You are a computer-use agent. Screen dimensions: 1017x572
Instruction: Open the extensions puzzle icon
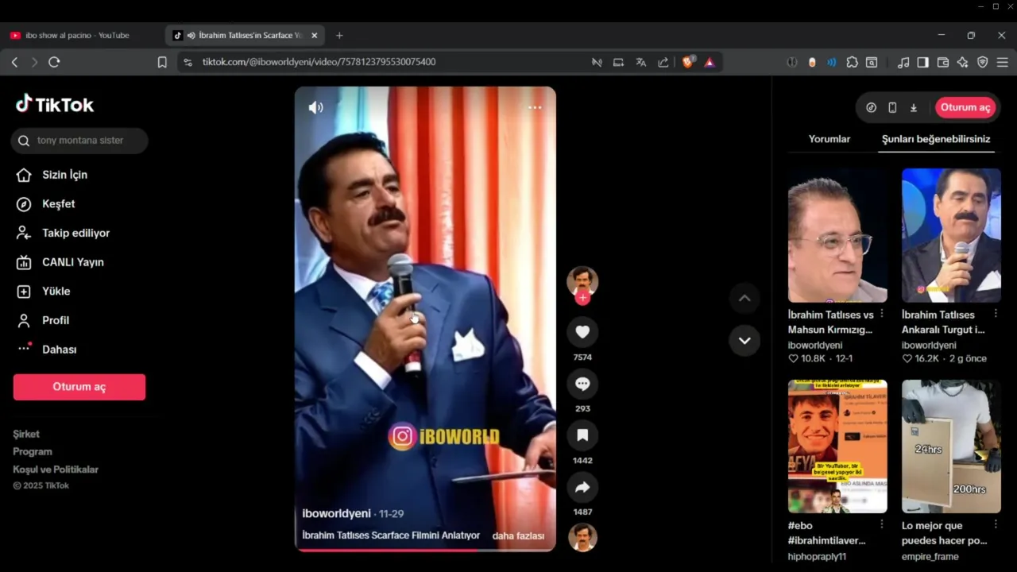tap(853, 62)
